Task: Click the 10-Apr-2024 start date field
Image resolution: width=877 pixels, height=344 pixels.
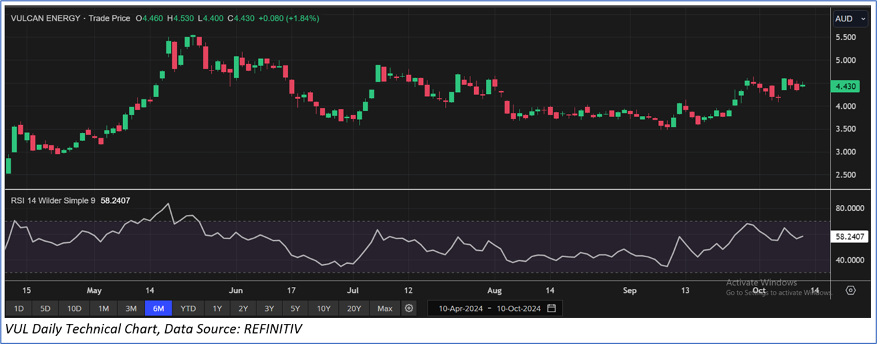Action: [x=461, y=308]
